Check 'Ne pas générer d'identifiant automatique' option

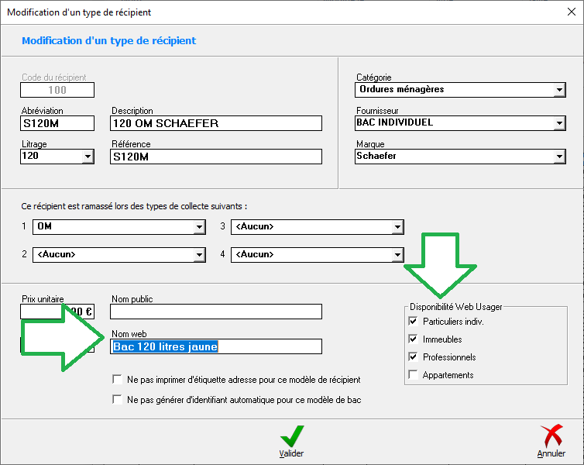click(x=118, y=400)
